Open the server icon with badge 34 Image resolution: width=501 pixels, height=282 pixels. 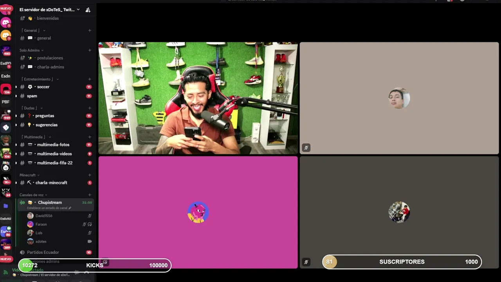coord(6,192)
